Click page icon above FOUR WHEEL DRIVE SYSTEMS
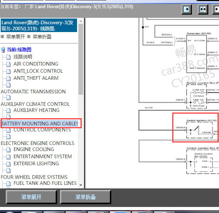The height and width of the screenshot is (213, 219). pos(8,171)
